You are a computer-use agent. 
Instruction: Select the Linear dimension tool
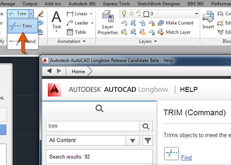(x=77, y=14)
